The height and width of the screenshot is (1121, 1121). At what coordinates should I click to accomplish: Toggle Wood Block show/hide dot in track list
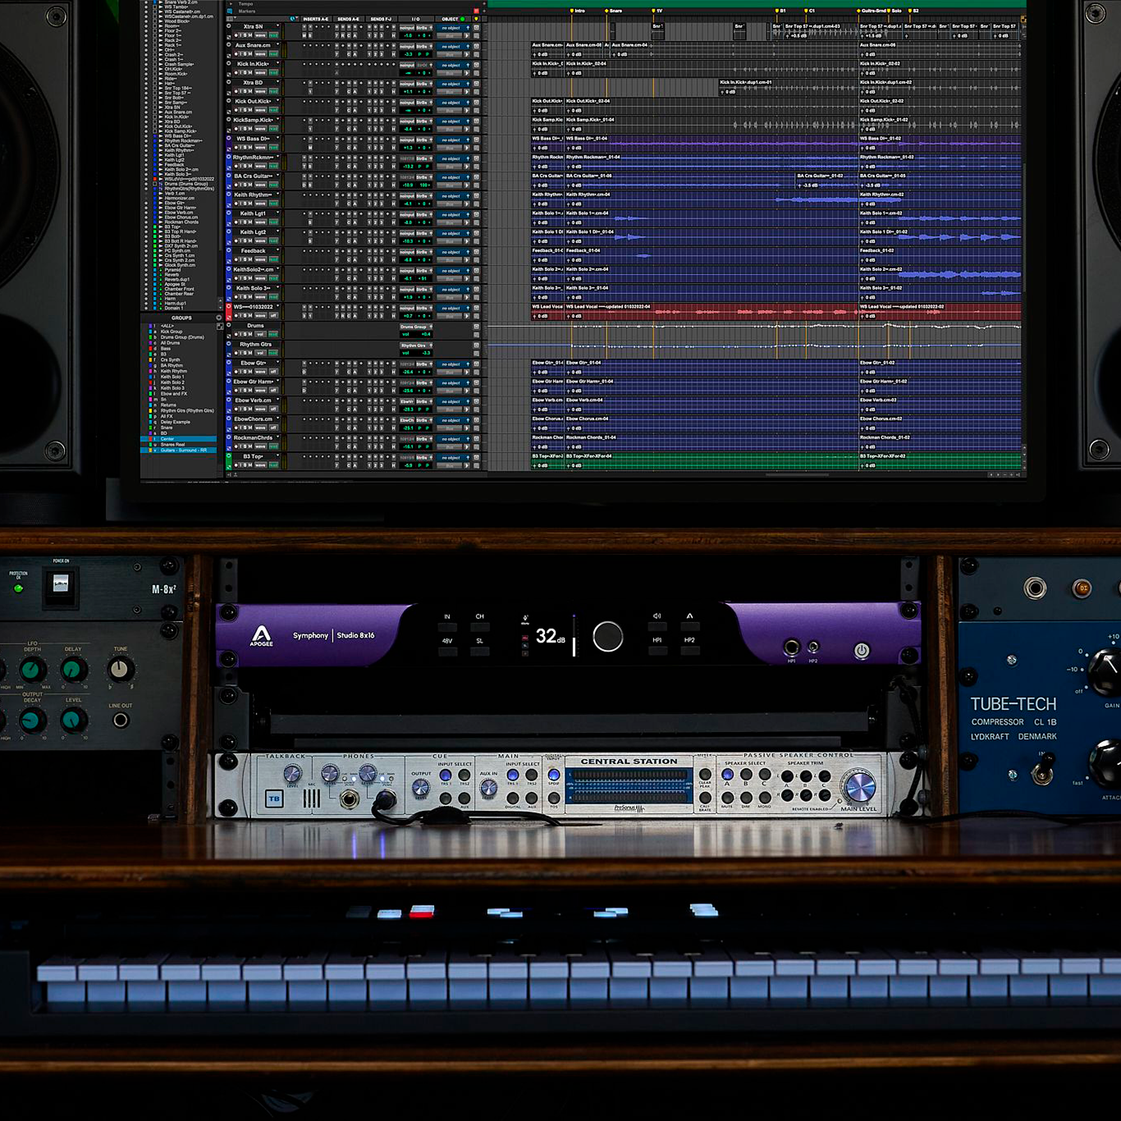(146, 21)
